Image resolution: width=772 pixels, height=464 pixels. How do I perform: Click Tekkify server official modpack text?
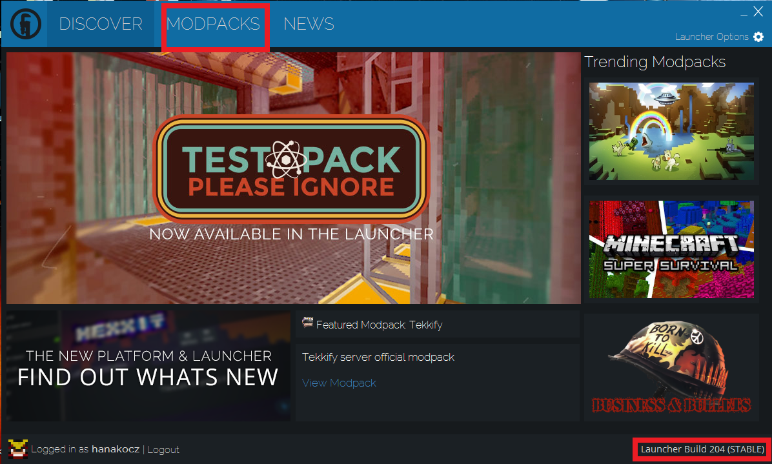click(378, 357)
